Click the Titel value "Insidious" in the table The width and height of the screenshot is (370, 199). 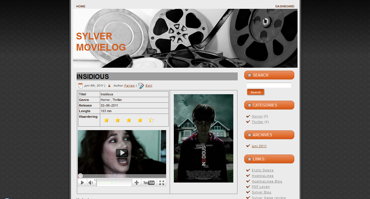pos(107,94)
